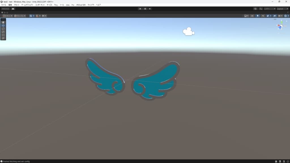Expand the grid snapping settings arrow
The height and width of the screenshot is (163, 290).
(x=40, y=16)
